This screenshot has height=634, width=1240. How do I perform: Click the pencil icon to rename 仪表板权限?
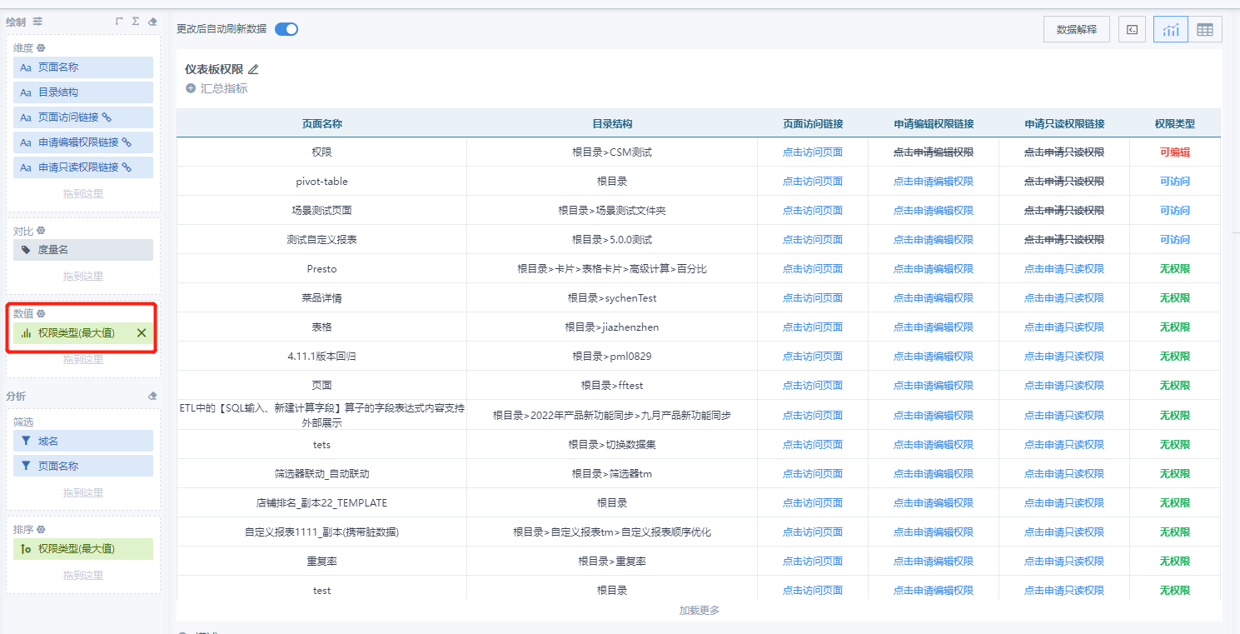[x=253, y=69]
